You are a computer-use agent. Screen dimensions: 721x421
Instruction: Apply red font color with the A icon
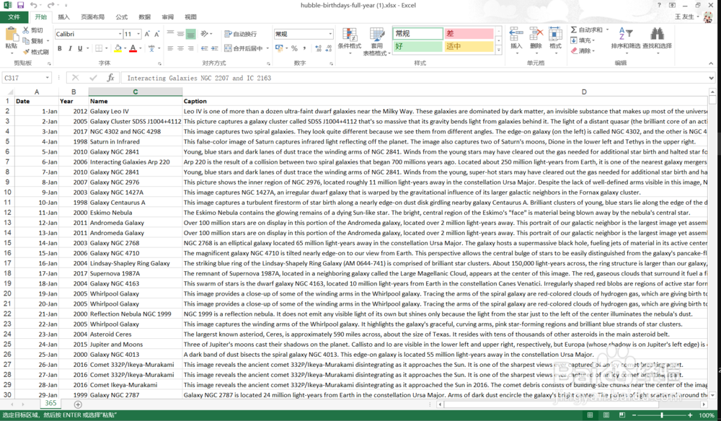[x=133, y=48]
